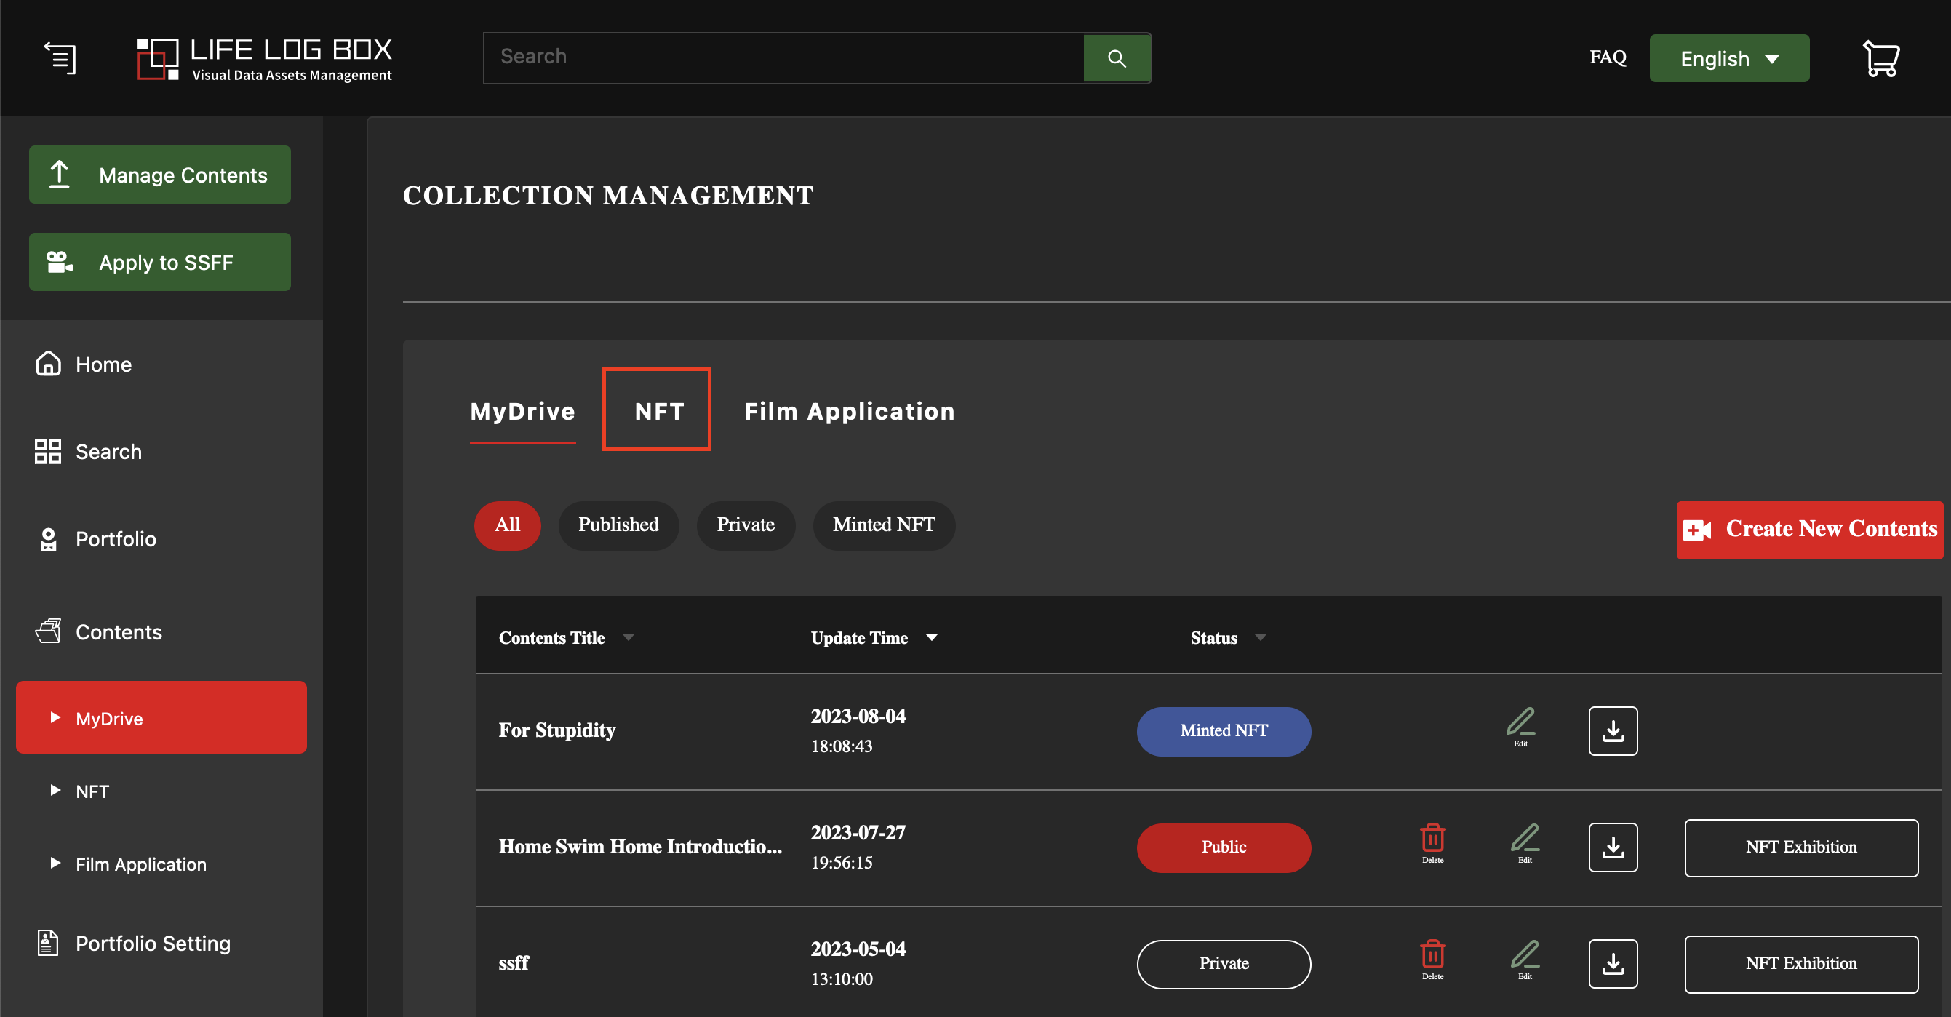Open Portfolio Setting in sidebar
This screenshot has width=1951, height=1017.
[133, 943]
